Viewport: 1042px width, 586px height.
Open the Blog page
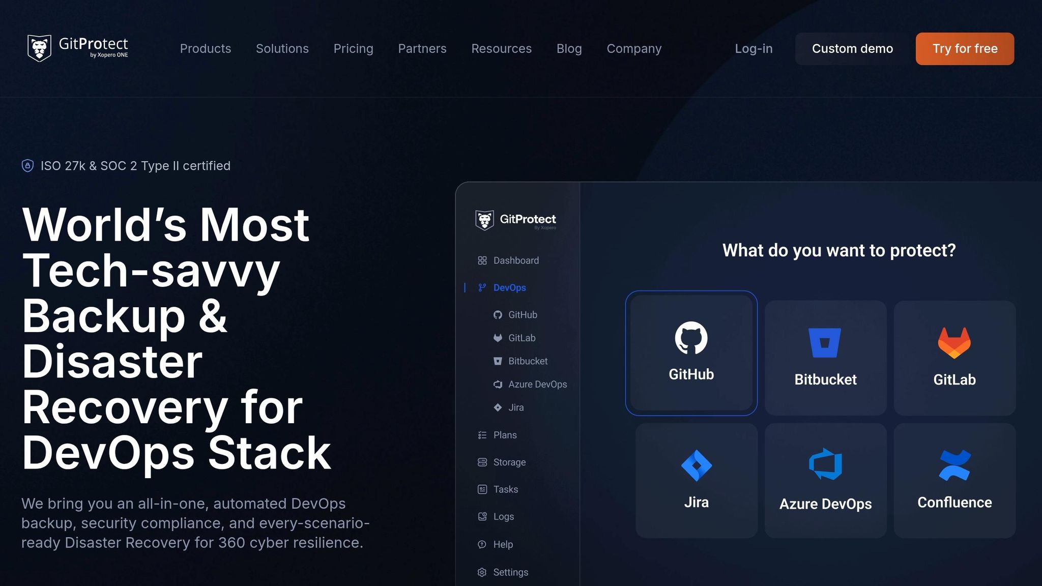(x=569, y=48)
